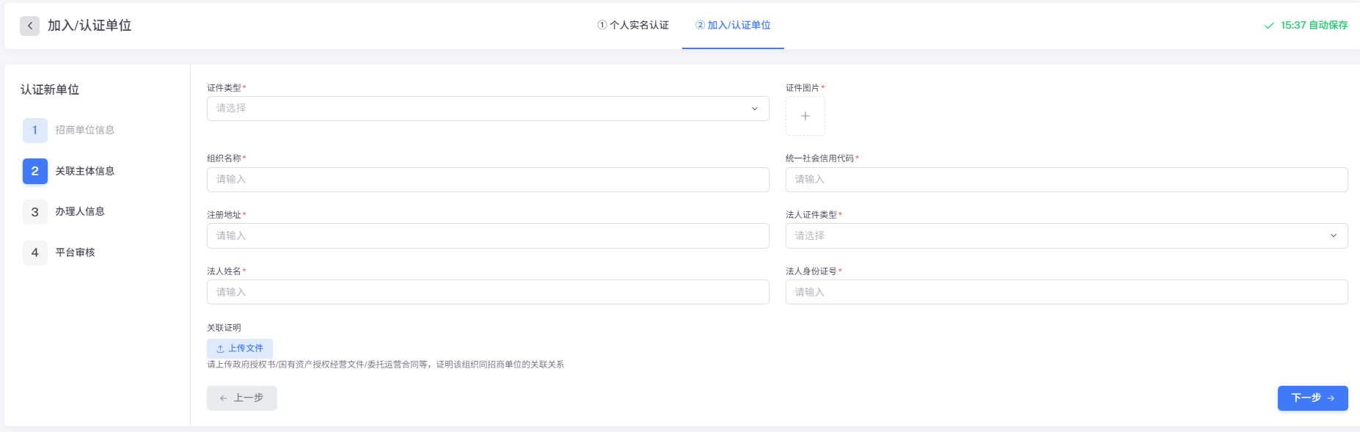The width and height of the screenshot is (1360, 432).
Task: Open the 法人证件类型 dropdown
Action: point(1067,235)
